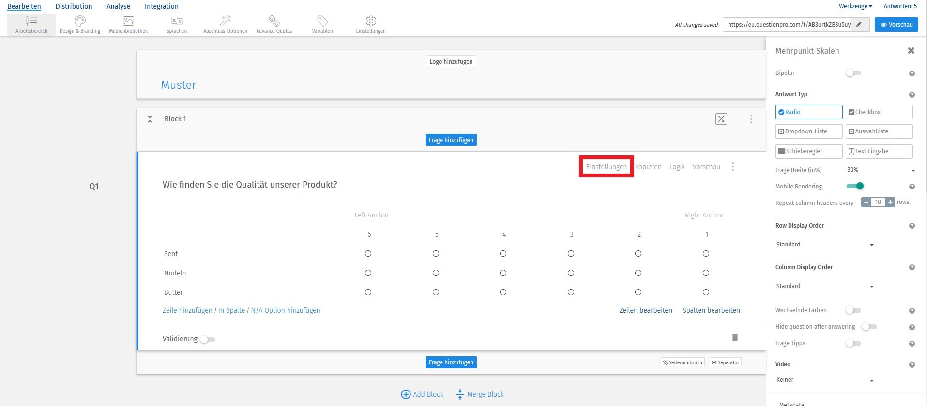Close the Mehrpunkt-Skalen panel
This screenshot has height=406, width=927.
click(x=911, y=51)
